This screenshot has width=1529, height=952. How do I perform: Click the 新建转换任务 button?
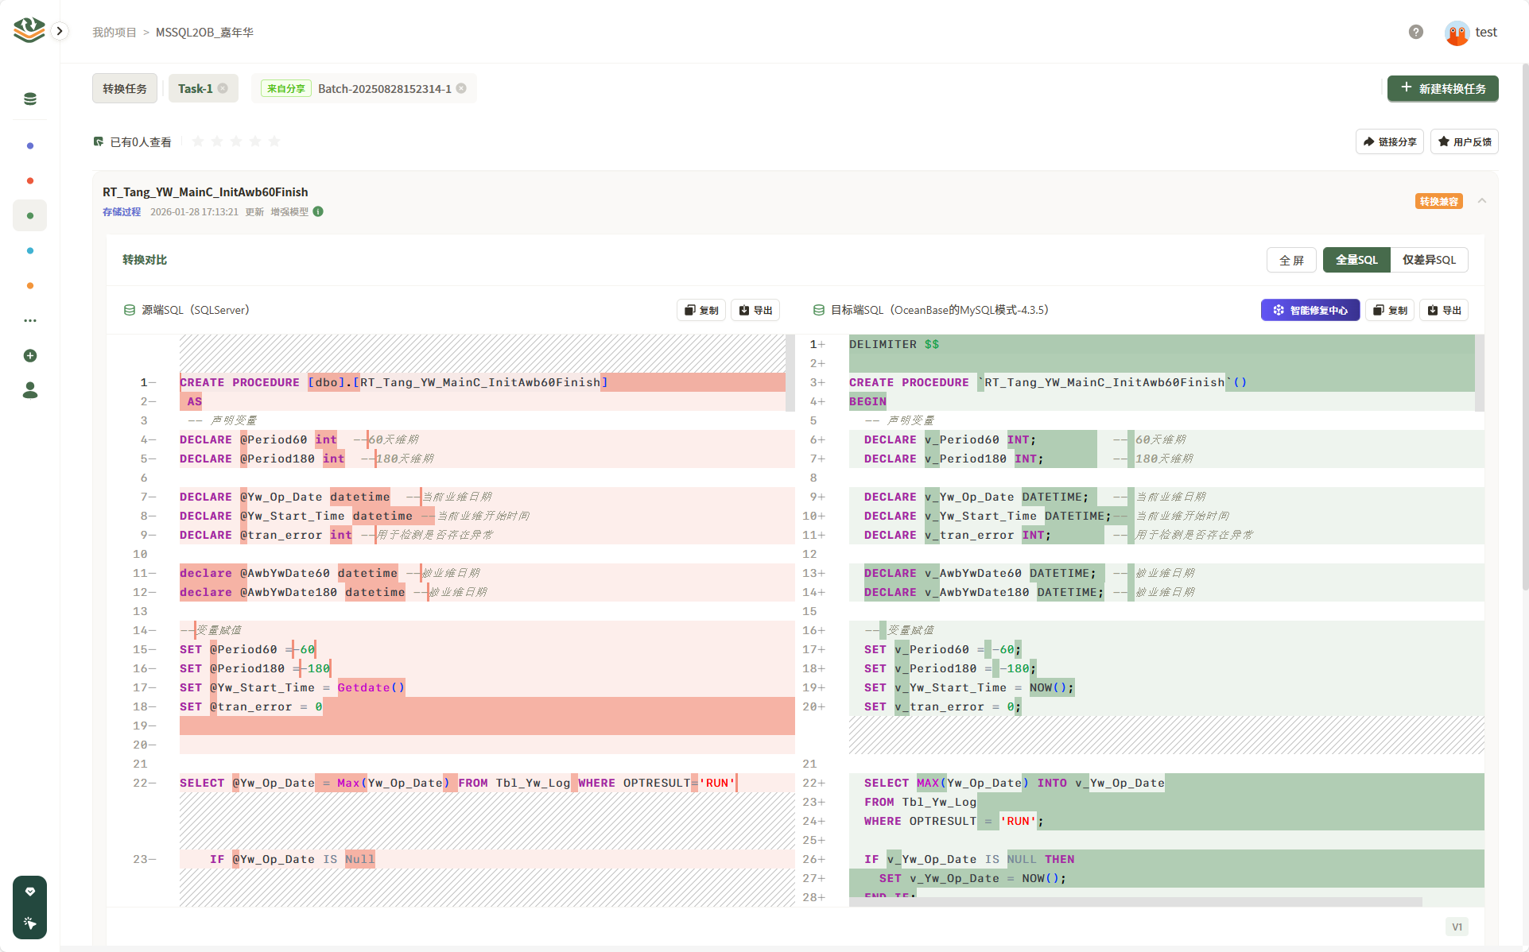[x=1442, y=88]
